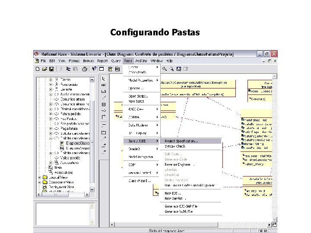311x233 pixels.
Task: Choose New Servlet menu entry
Action: click(190, 198)
